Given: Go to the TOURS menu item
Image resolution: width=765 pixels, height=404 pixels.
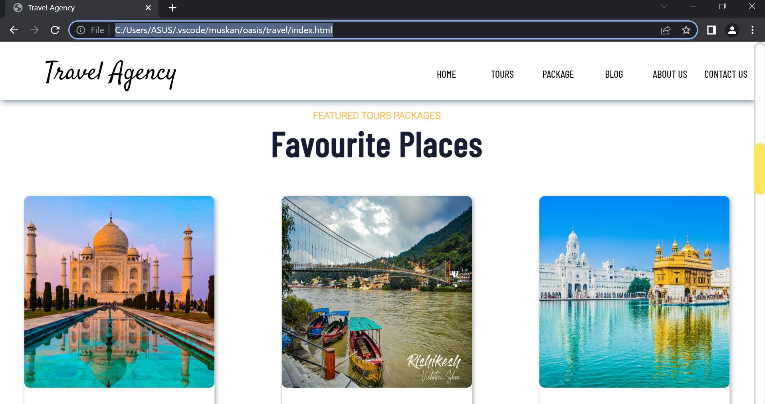Looking at the screenshot, I should pyautogui.click(x=502, y=75).
